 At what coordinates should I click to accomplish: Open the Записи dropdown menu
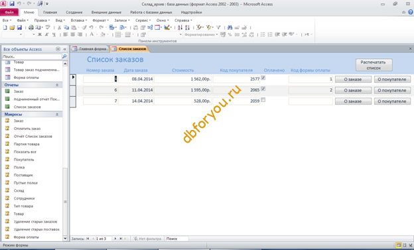tap(121, 21)
